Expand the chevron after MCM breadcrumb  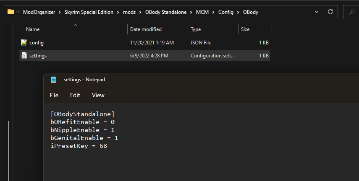click(213, 12)
